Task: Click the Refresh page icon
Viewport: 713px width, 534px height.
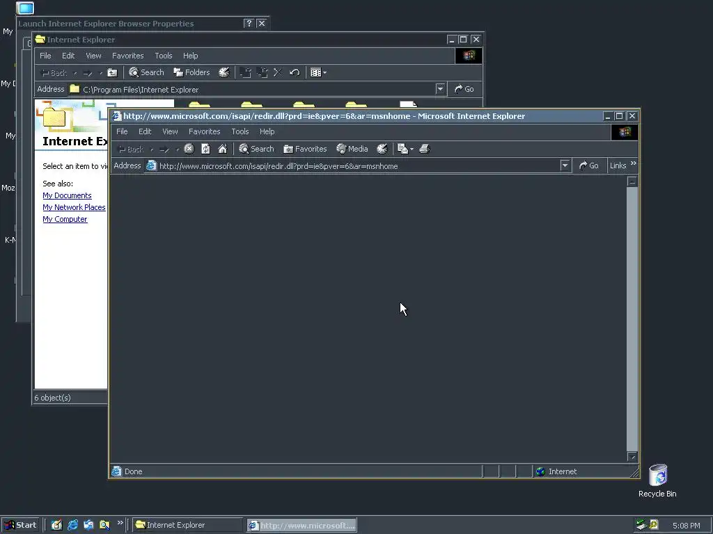Action: pyautogui.click(x=205, y=149)
